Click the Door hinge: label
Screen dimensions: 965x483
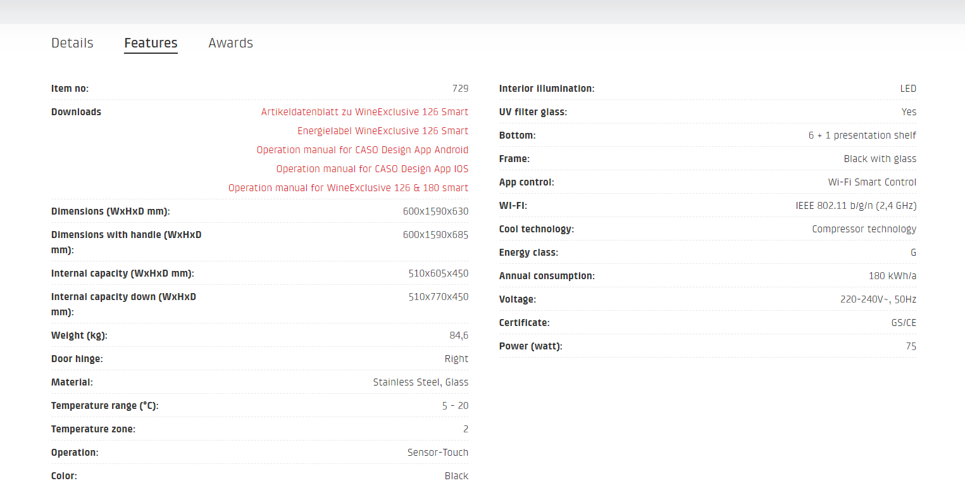coord(77,359)
